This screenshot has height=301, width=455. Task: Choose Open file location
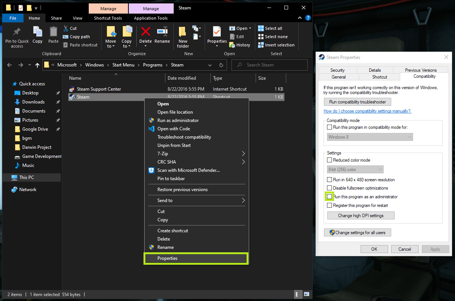point(196,112)
